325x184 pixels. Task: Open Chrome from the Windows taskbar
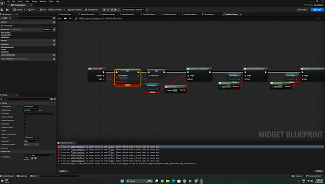pyautogui.click(x=162, y=181)
